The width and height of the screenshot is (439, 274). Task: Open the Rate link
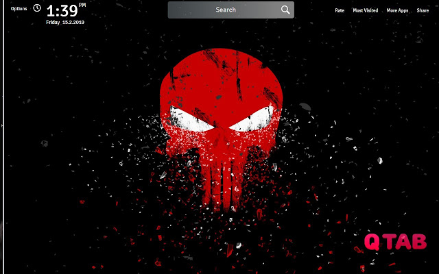coord(340,10)
